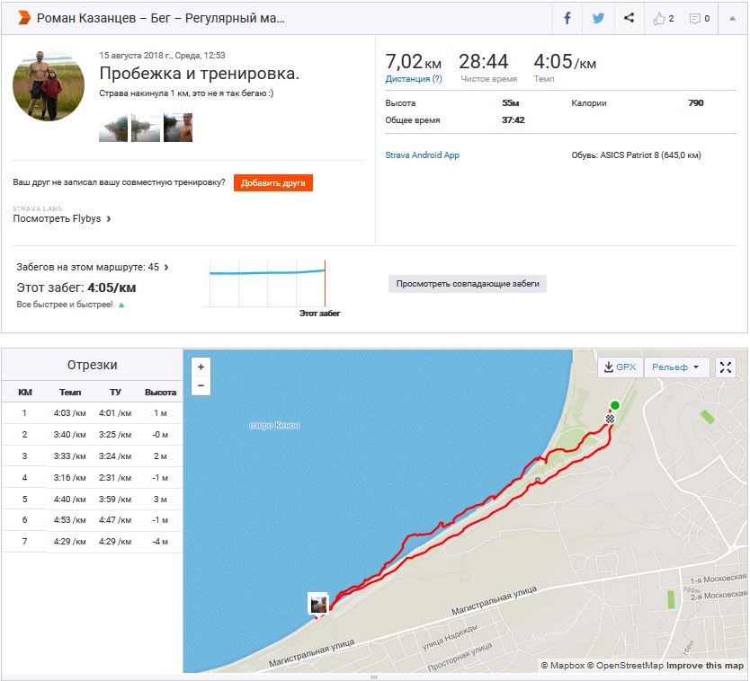Viewport: 750px width, 681px height.
Task: Open the first activity photo thumbnail
Action: (113, 128)
